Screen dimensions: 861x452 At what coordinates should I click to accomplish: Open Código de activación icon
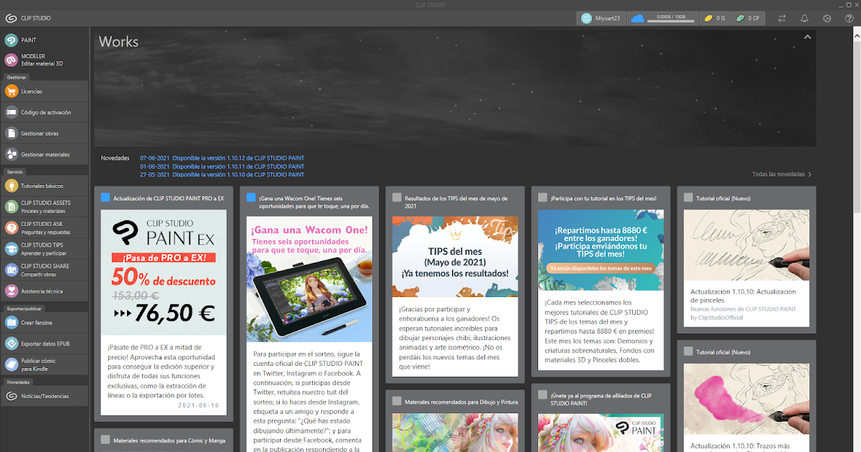[11, 112]
